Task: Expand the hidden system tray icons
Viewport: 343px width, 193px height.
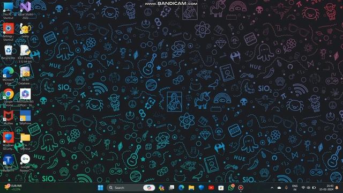Action: [272, 188]
